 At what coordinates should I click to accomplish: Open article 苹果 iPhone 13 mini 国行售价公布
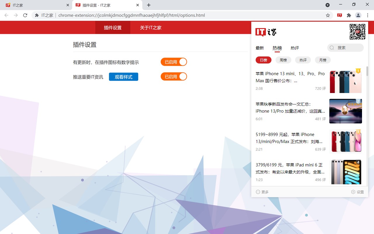[x=290, y=77]
